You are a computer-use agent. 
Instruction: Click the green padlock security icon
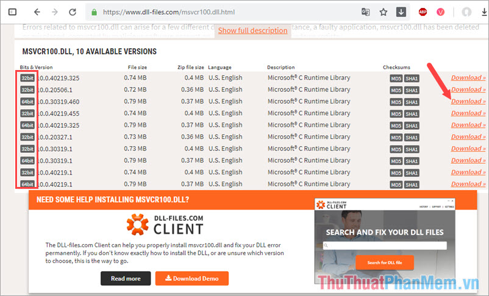pos(94,12)
